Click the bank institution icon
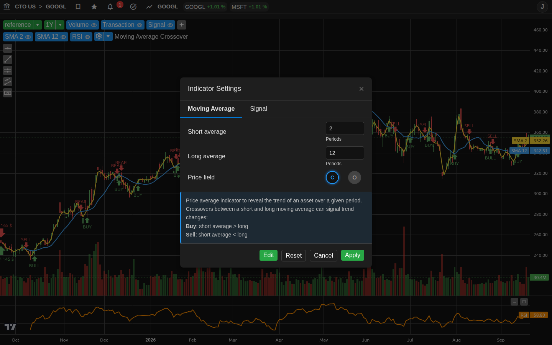This screenshot has height=345, width=552. point(7,7)
